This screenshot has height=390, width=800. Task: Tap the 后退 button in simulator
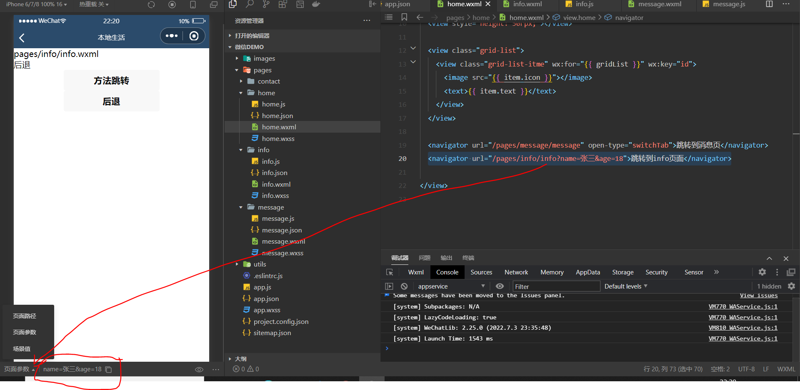pos(112,101)
